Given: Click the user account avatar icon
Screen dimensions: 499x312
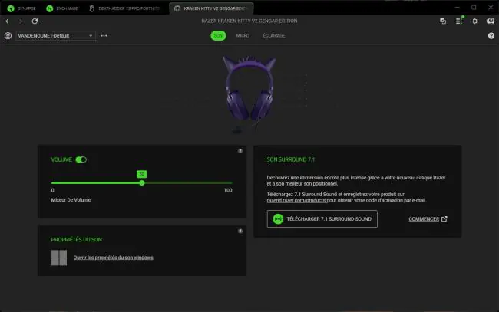Looking at the screenshot, I should click(x=491, y=21).
